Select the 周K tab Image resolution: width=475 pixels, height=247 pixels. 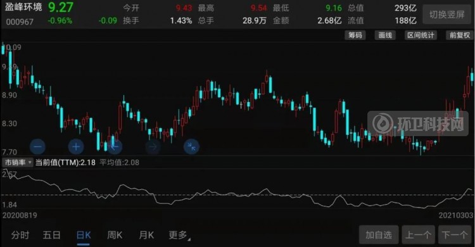115,235
